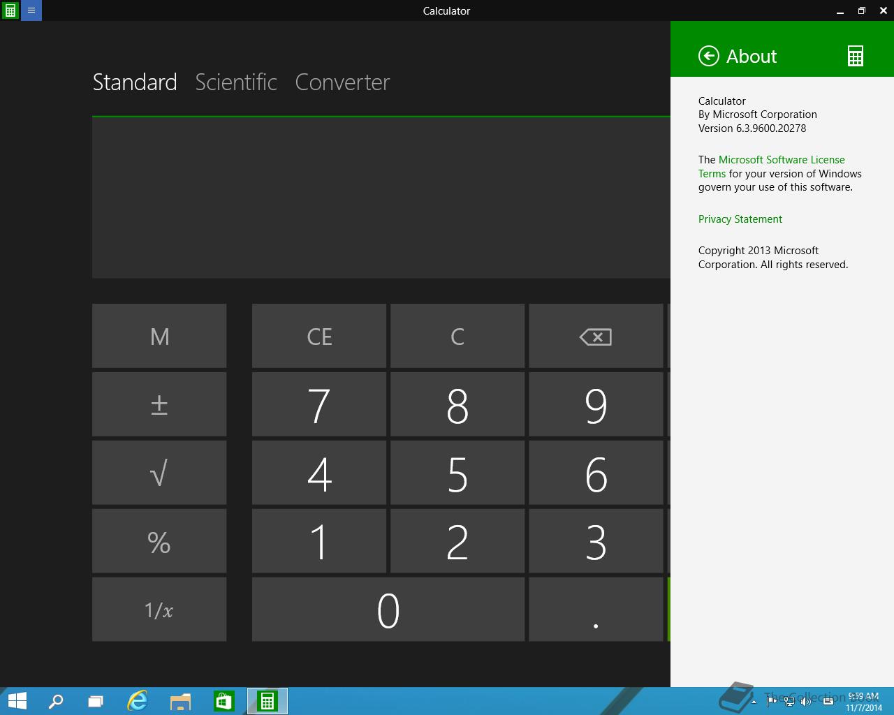The height and width of the screenshot is (715, 894).
Task: Switch to the Standard tab
Action: click(x=135, y=82)
